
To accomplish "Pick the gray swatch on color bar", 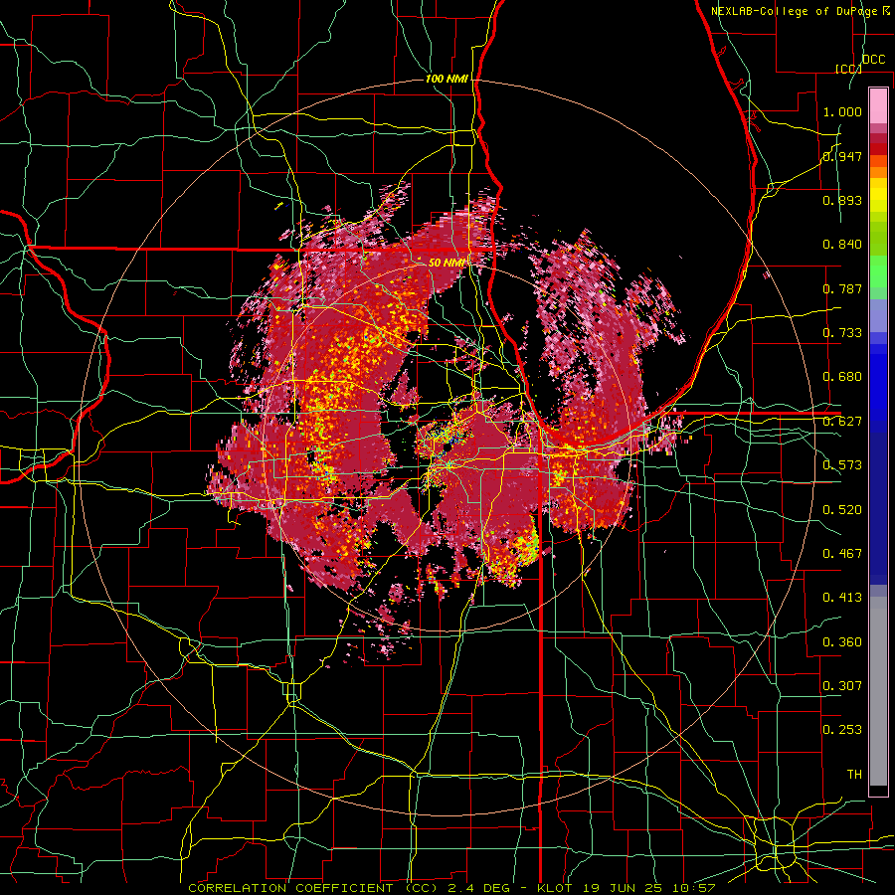I will (x=878, y=691).
